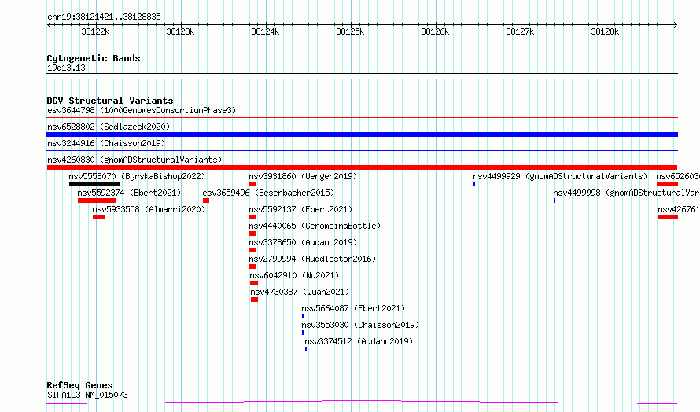Click nsv4440065 (GenomeinaBottle) label
The height and width of the screenshot is (412, 700).
tap(315, 226)
